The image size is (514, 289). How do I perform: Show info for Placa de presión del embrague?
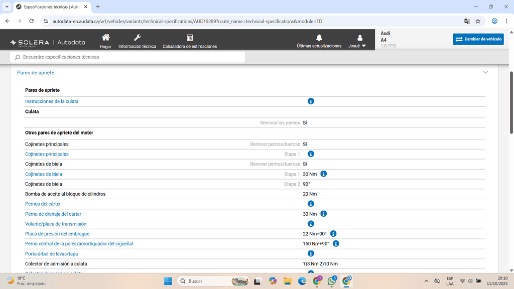333,234
